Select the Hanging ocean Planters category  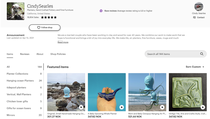click(24, 81)
